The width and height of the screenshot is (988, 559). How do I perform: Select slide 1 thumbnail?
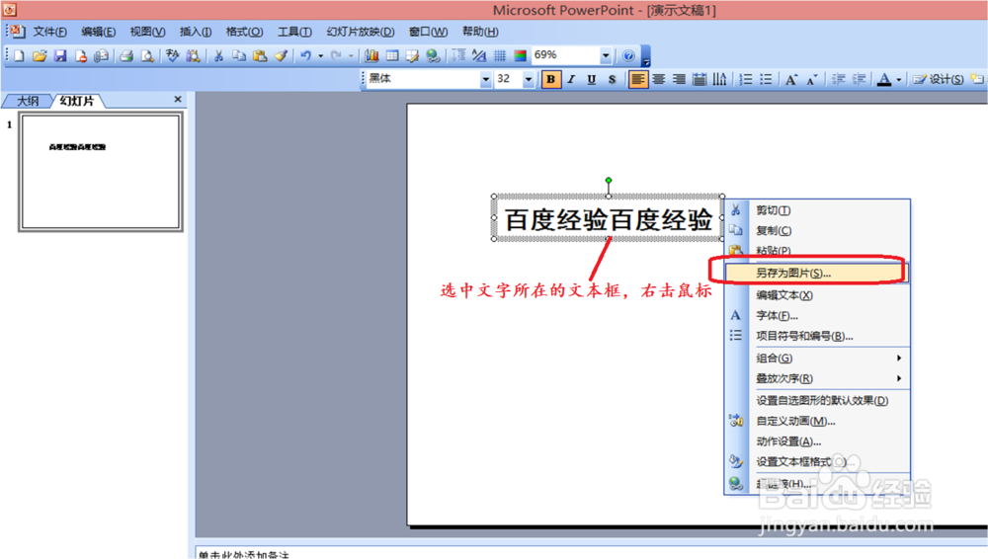point(101,172)
